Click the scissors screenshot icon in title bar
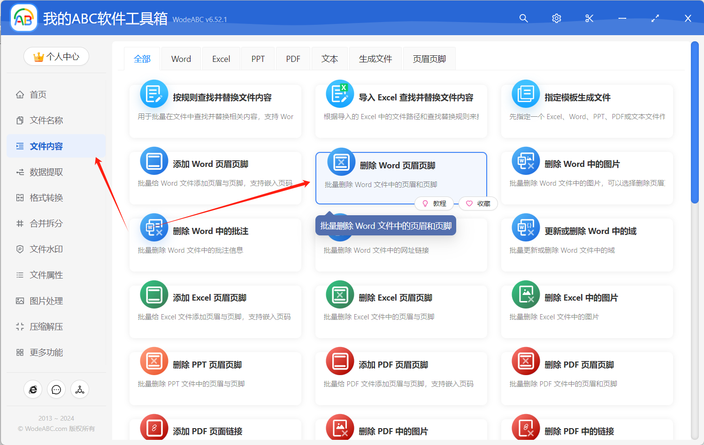This screenshot has height=445, width=704. 589,18
